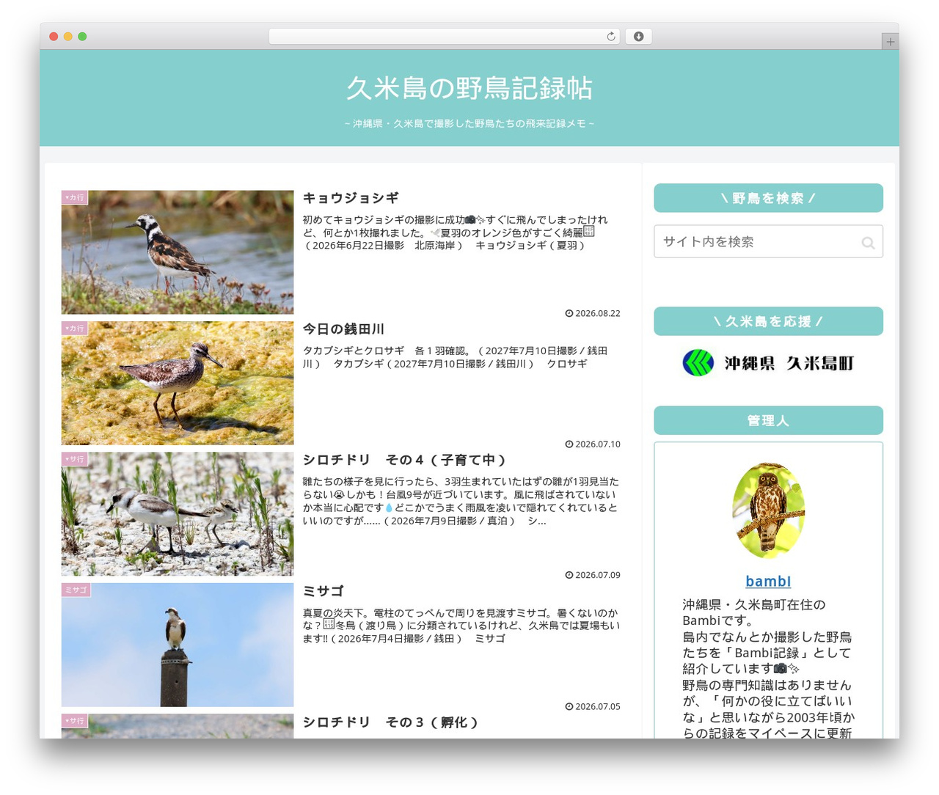939x795 pixels.
Task: Open the 今日の銭田川 article title
Action: pyautogui.click(x=343, y=329)
